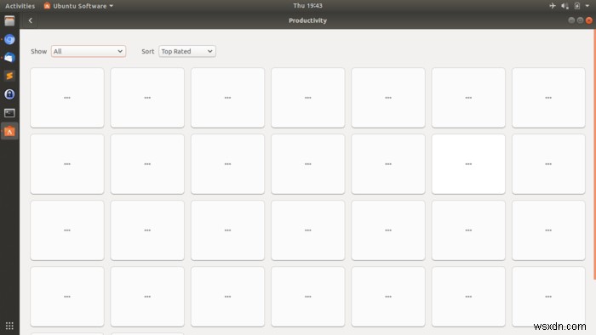This screenshot has width=596, height=335.
Task: Open the padlock app in dock
Action: tap(9, 94)
